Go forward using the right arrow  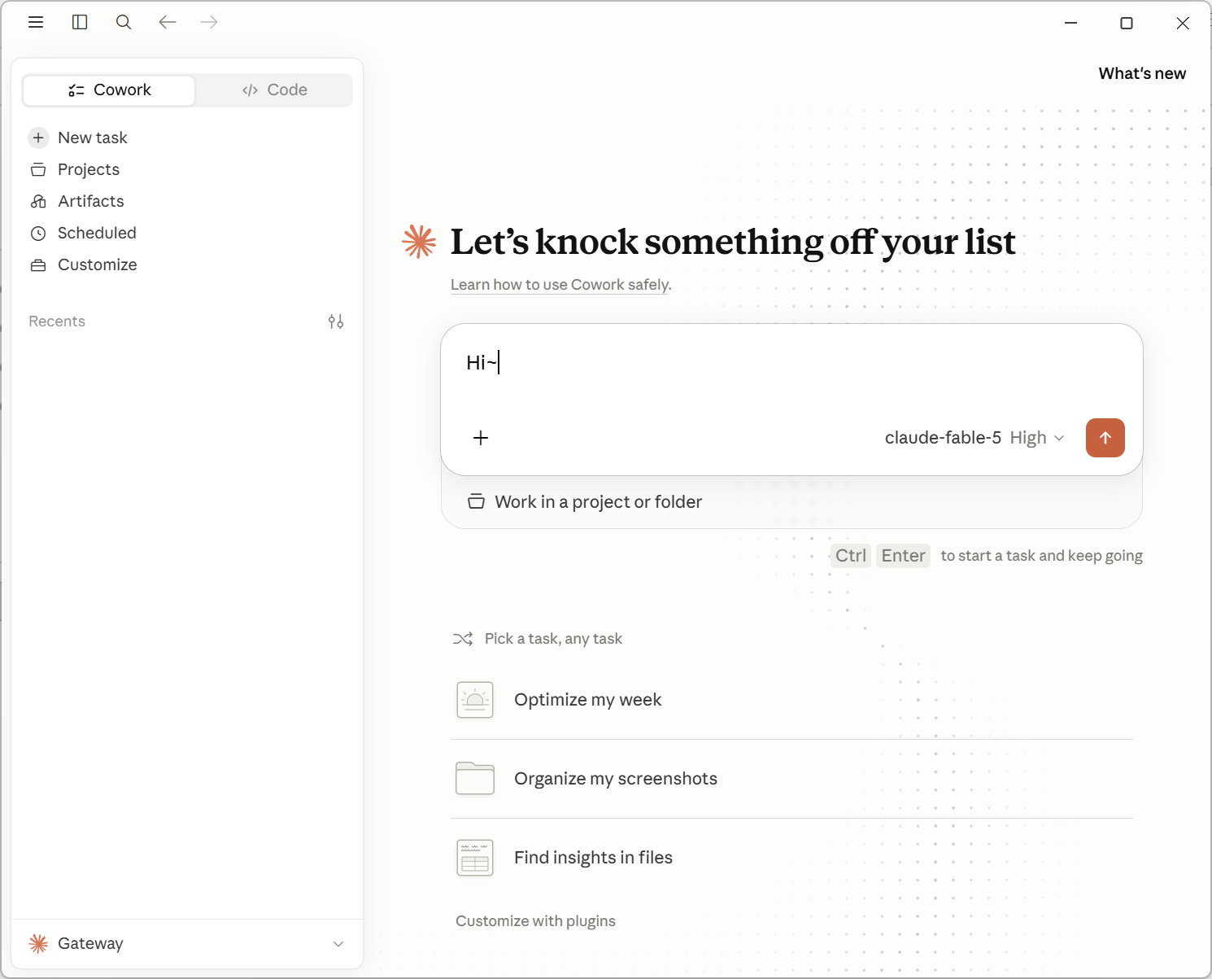coord(209,22)
